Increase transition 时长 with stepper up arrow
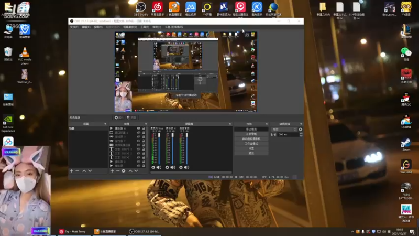The height and width of the screenshot is (236, 419). click(x=301, y=134)
